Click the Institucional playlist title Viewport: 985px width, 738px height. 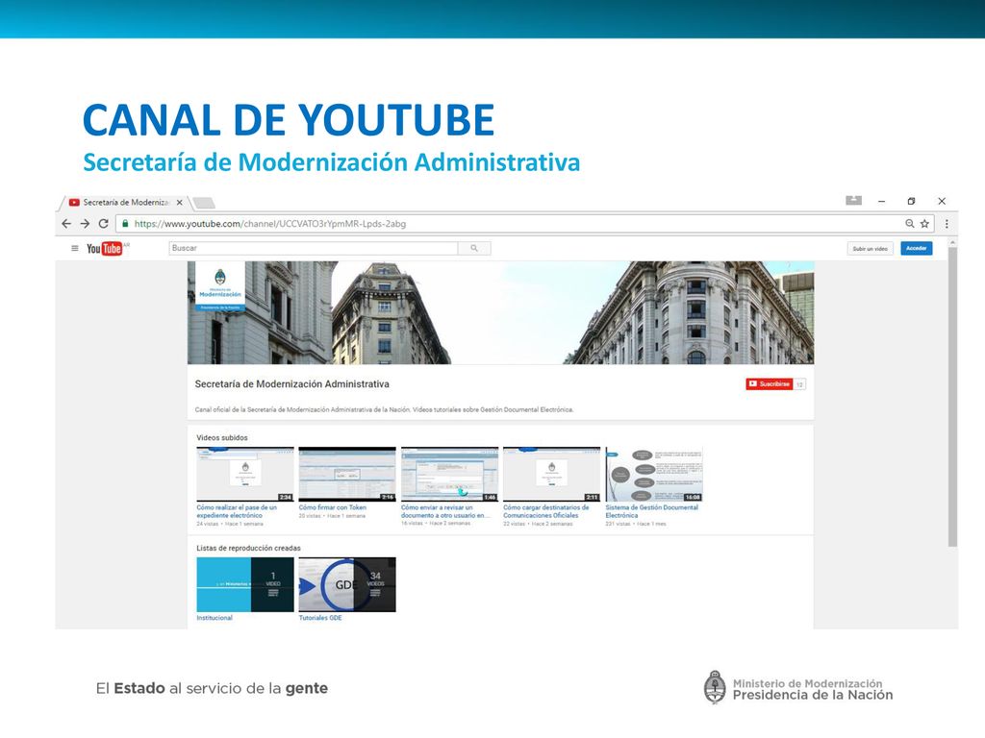click(215, 618)
